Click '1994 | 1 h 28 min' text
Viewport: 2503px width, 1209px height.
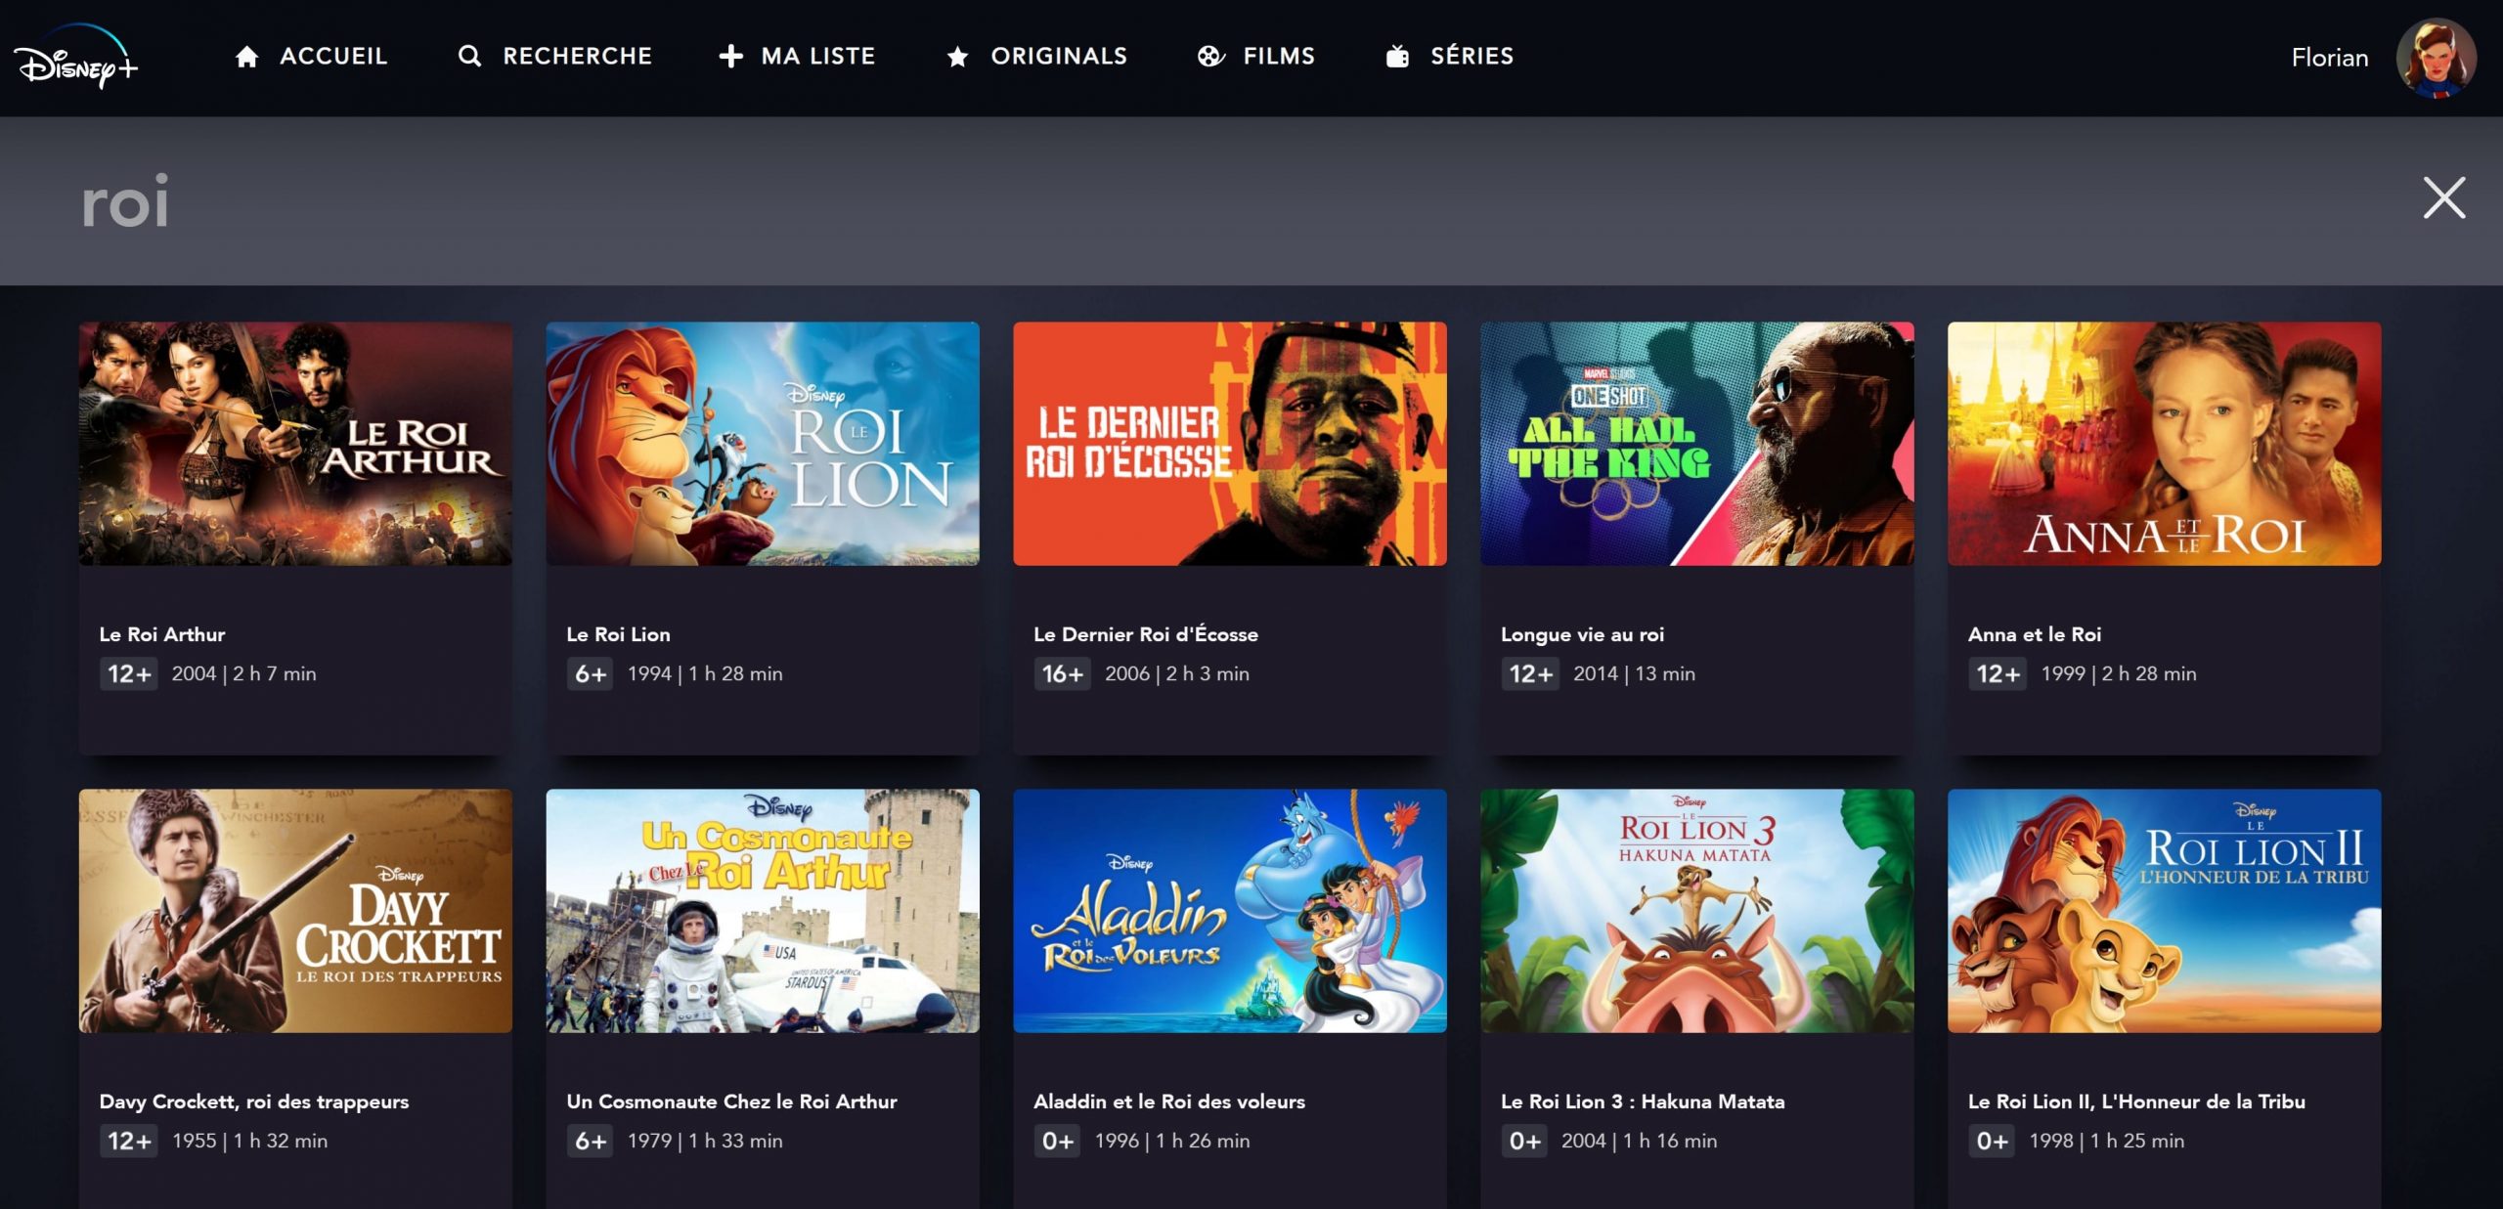pyautogui.click(x=705, y=673)
